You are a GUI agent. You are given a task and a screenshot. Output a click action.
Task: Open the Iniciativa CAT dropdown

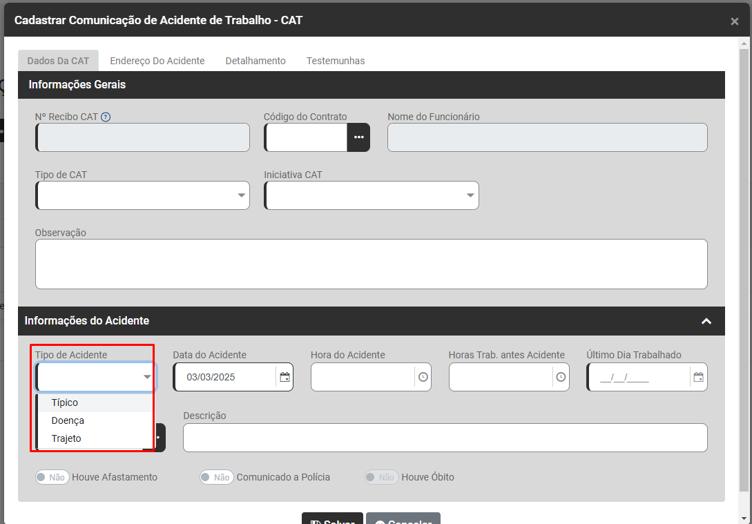(x=372, y=195)
